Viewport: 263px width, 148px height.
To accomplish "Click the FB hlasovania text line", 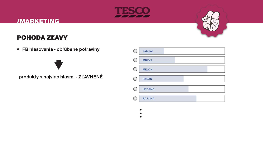I will pyautogui.click(x=61, y=49).
